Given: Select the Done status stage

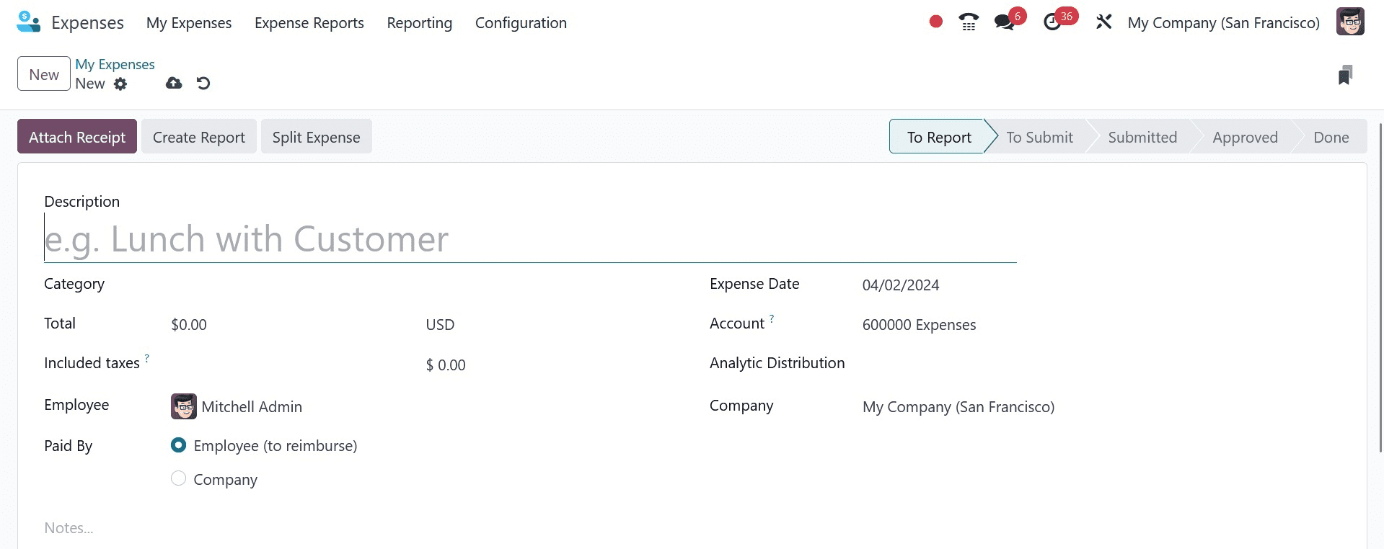Looking at the screenshot, I should 1331,137.
